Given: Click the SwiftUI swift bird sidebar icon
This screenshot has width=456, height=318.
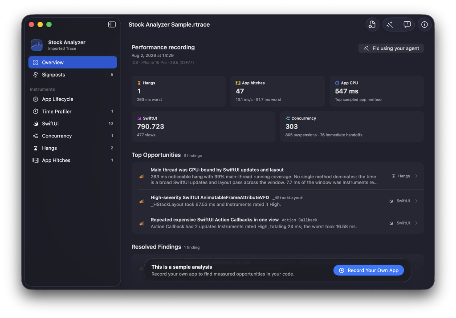Looking at the screenshot, I should [x=36, y=124].
